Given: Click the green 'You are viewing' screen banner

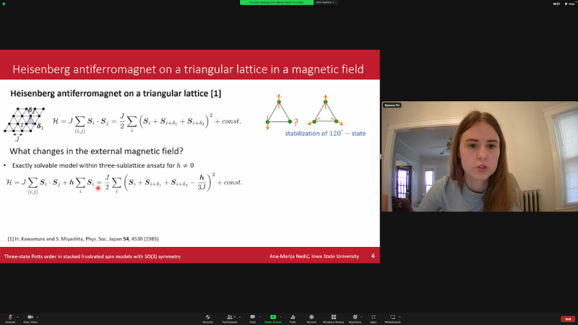Looking at the screenshot, I should tap(277, 2).
